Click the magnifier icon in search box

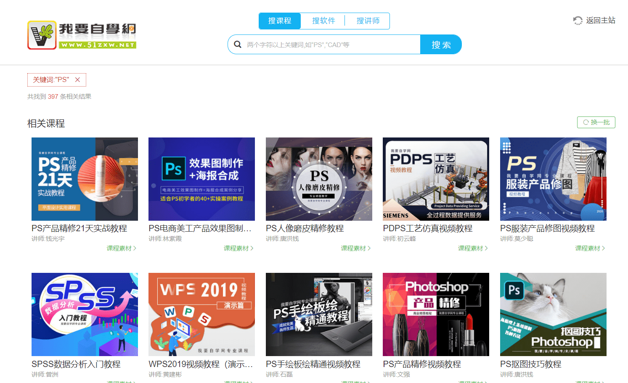point(238,45)
